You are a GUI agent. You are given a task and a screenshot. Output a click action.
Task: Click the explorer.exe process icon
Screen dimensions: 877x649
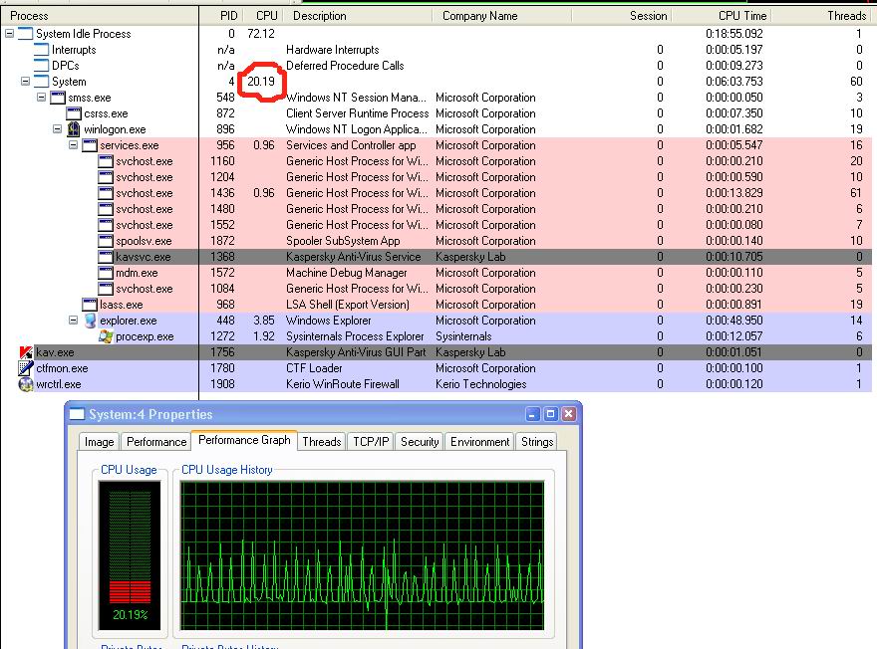click(90, 321)
